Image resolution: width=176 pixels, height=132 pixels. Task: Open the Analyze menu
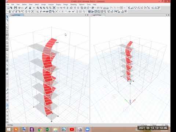[51, 4]
